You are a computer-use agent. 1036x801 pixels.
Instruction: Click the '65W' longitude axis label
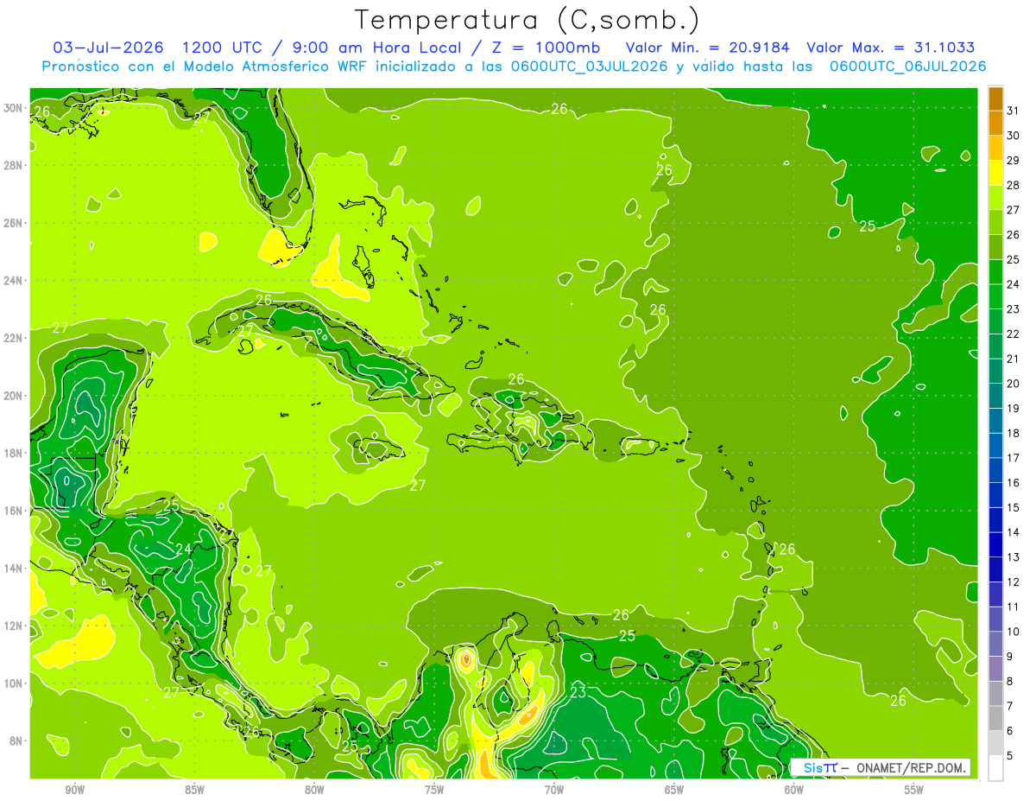[x=674, y=790]
